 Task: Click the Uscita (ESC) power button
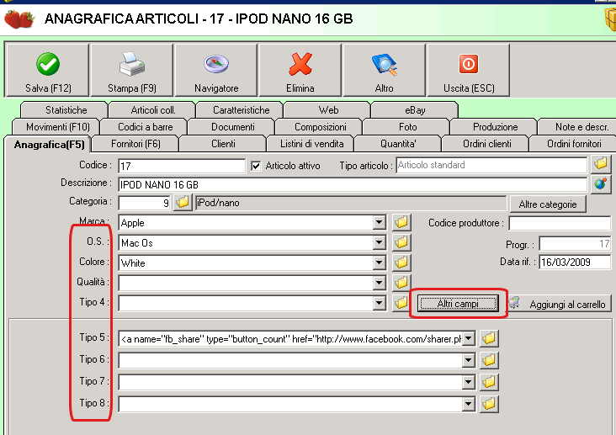point(468,70)
